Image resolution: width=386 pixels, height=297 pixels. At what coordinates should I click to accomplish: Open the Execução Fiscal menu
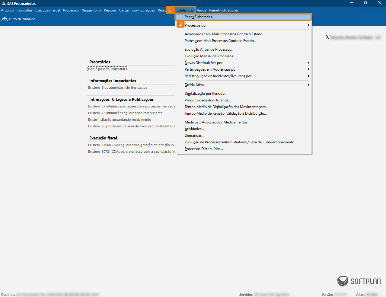click(x=48, y=10)
